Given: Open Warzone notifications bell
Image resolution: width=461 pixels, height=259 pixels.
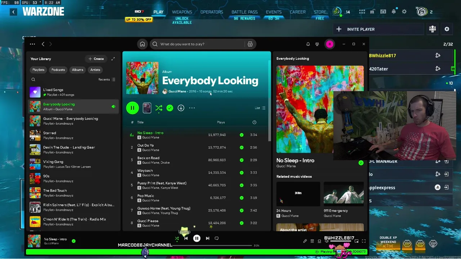Looking at the screenshot, I should coord(394,12).
